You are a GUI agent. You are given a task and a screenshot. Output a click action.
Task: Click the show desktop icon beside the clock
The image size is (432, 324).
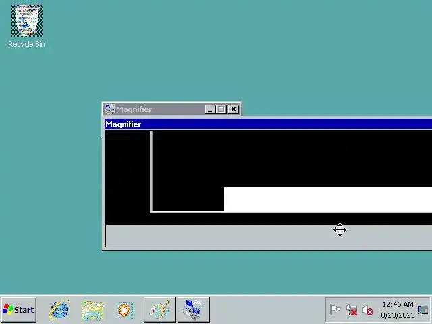pyautogui.click(x=423, y=310)
